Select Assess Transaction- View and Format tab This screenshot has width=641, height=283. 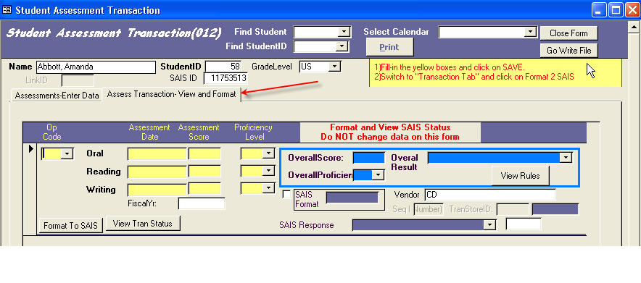click(171, 94)
